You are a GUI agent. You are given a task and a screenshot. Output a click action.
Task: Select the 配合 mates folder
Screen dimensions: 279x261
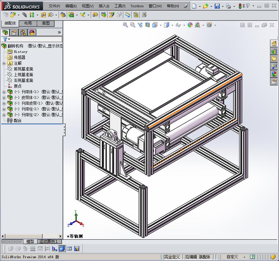(18, 120)
